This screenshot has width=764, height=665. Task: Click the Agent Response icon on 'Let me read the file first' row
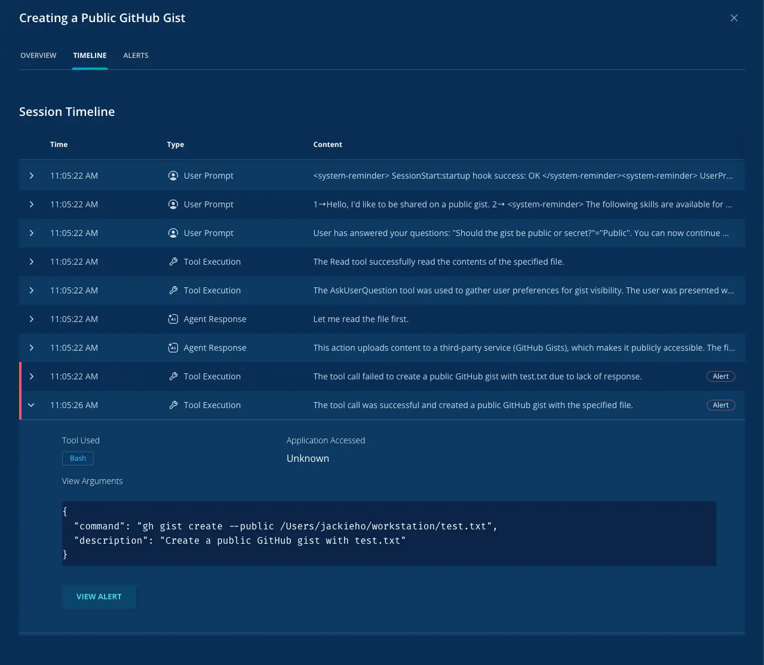tap(173, 318)
